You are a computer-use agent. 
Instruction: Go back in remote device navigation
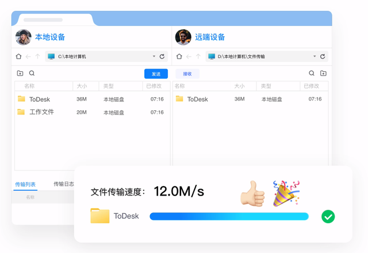coord(189,56)
